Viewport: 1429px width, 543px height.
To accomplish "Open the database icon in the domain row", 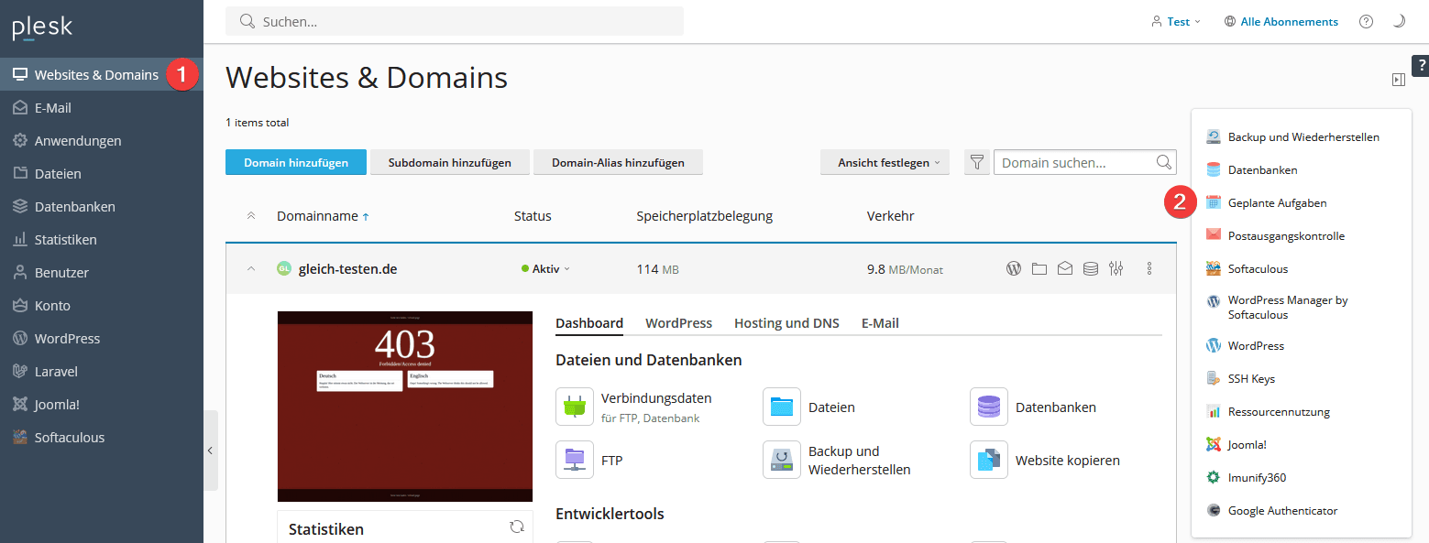I will point(1090,268).
